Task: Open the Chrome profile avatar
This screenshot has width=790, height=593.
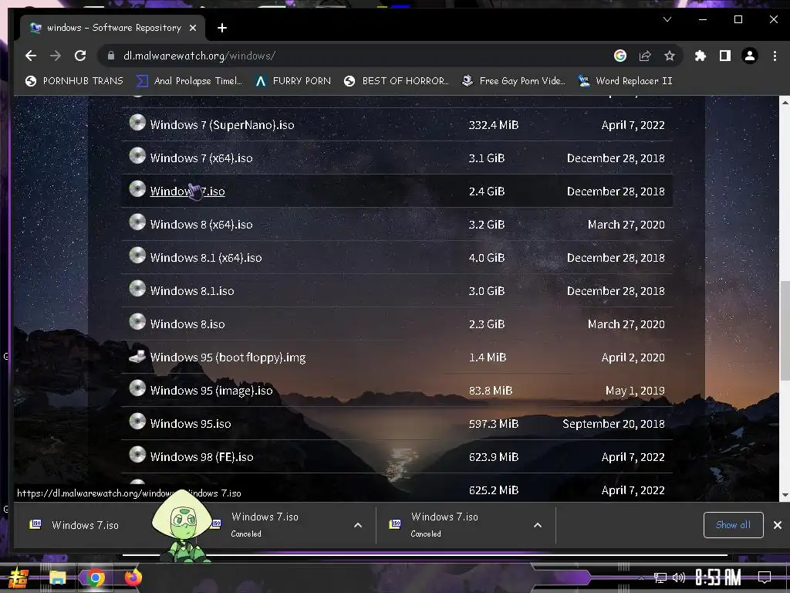Action: tap(750, 56)
